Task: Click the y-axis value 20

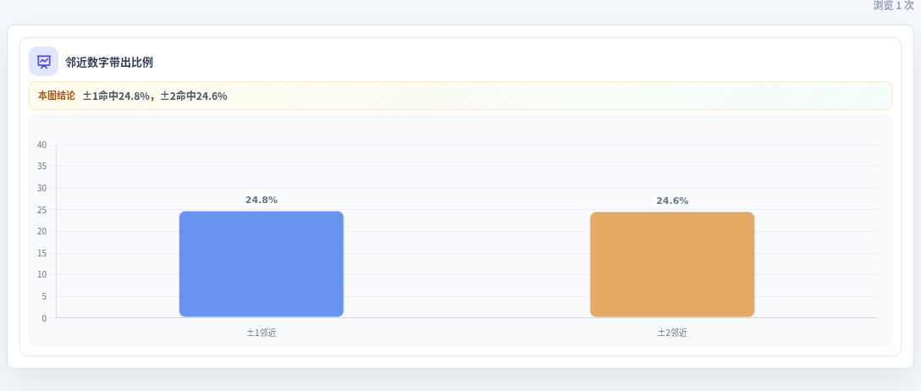Action: pos(41,231)
